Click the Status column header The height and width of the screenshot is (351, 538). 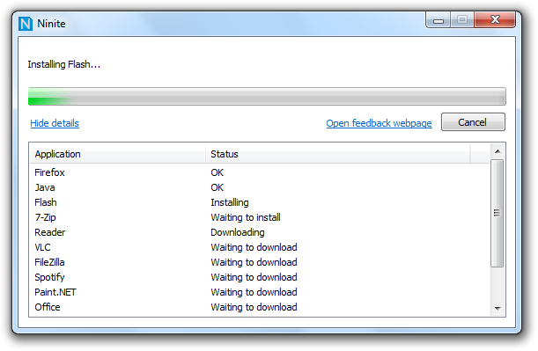tap(337, 154)
